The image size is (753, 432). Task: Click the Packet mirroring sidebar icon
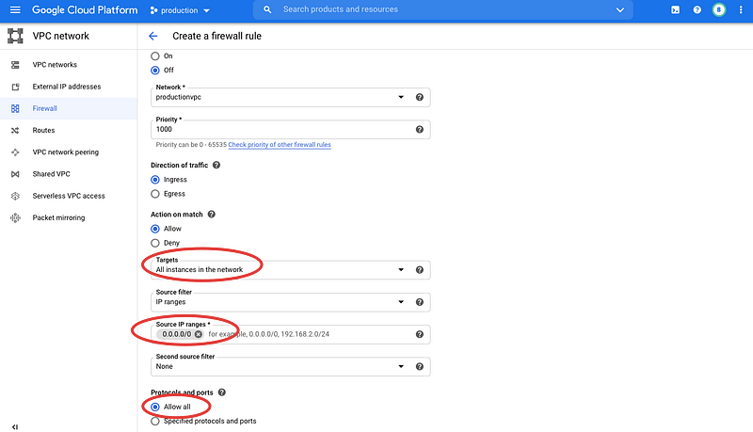pos(15,218)
